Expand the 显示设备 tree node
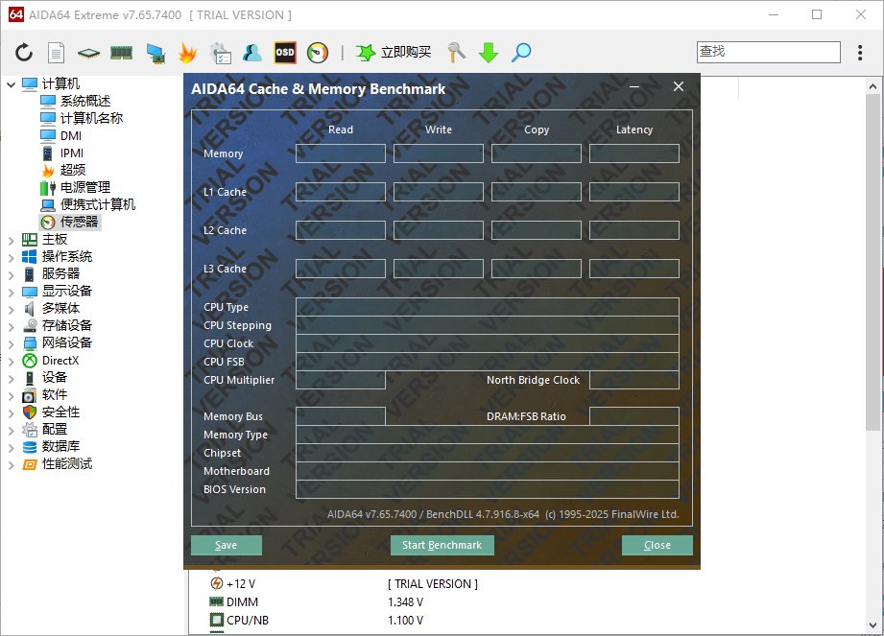 (11, 292)
